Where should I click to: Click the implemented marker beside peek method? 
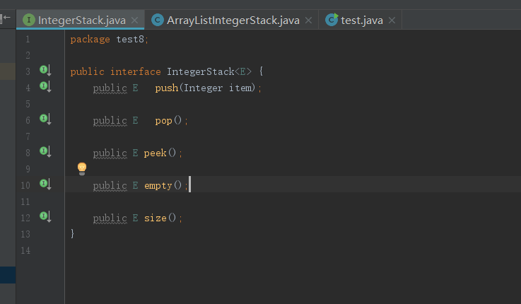click(45, 151)
